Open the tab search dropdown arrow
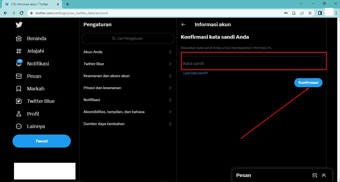Viewport: 340px width, 182px height. tap(301, 4)
